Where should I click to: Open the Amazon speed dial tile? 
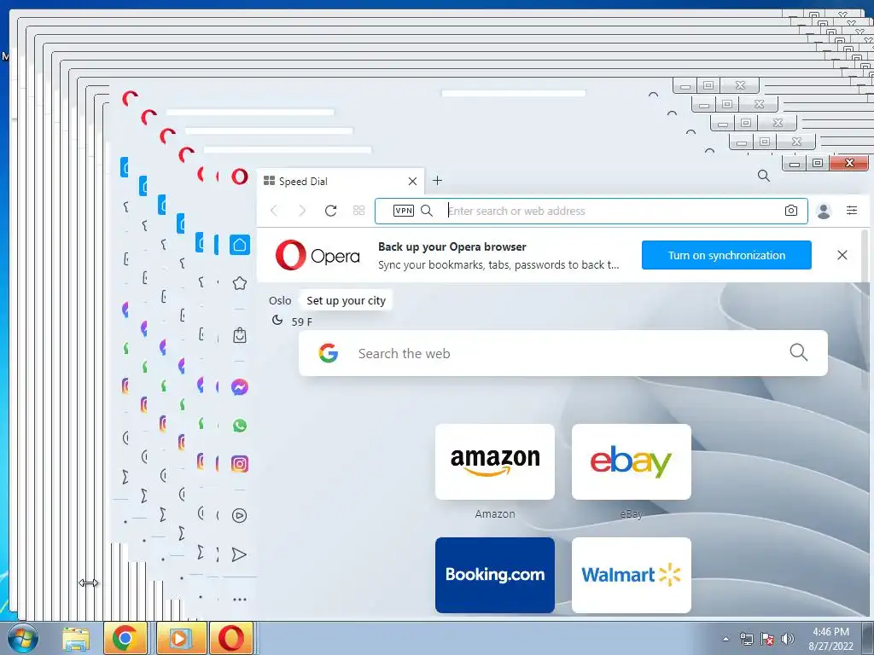[495, 461]
